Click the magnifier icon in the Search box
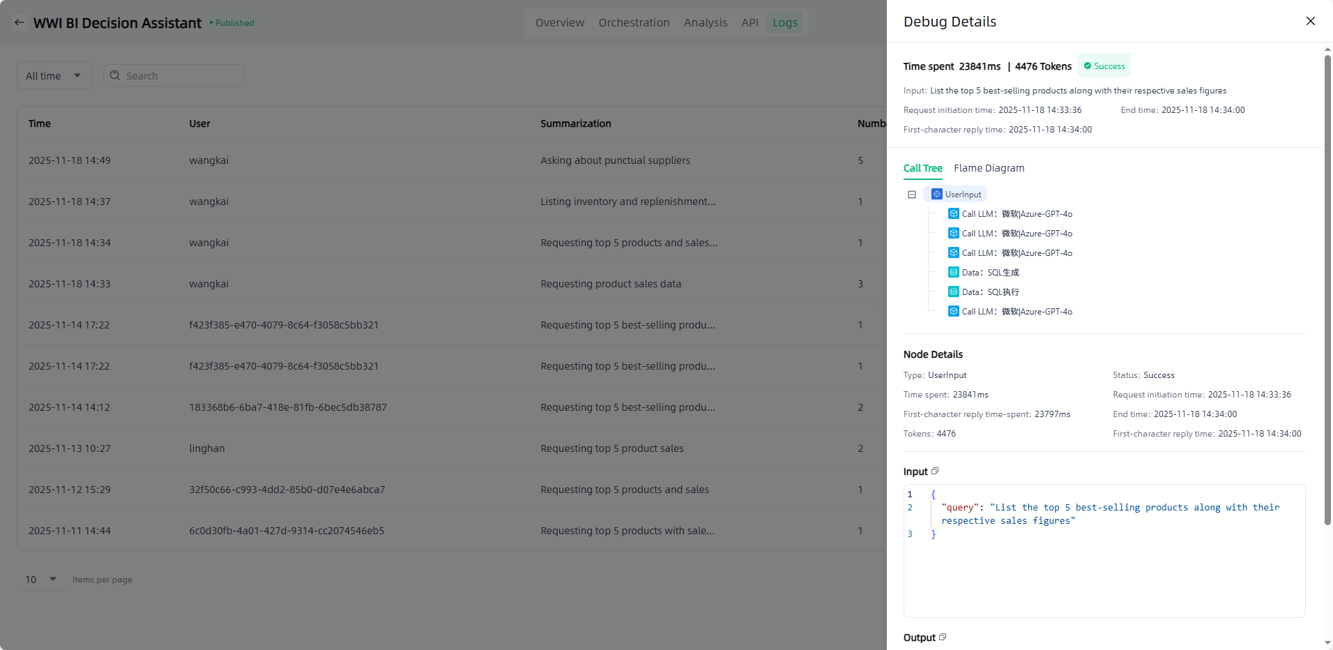 (x=115, y=75)
